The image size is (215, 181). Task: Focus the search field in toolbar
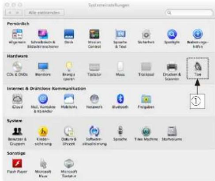point(189,13)
